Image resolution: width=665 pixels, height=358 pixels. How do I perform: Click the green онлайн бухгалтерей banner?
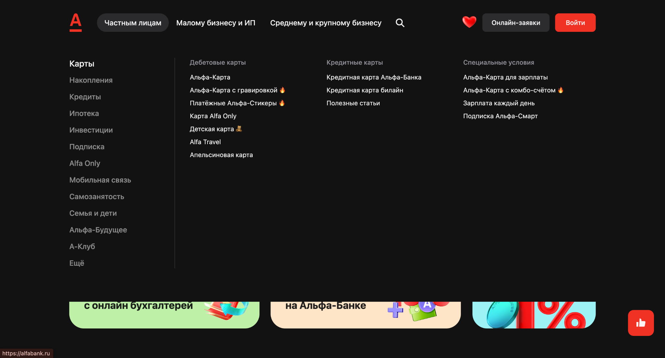pyautogui.click(x=164, y=314)
